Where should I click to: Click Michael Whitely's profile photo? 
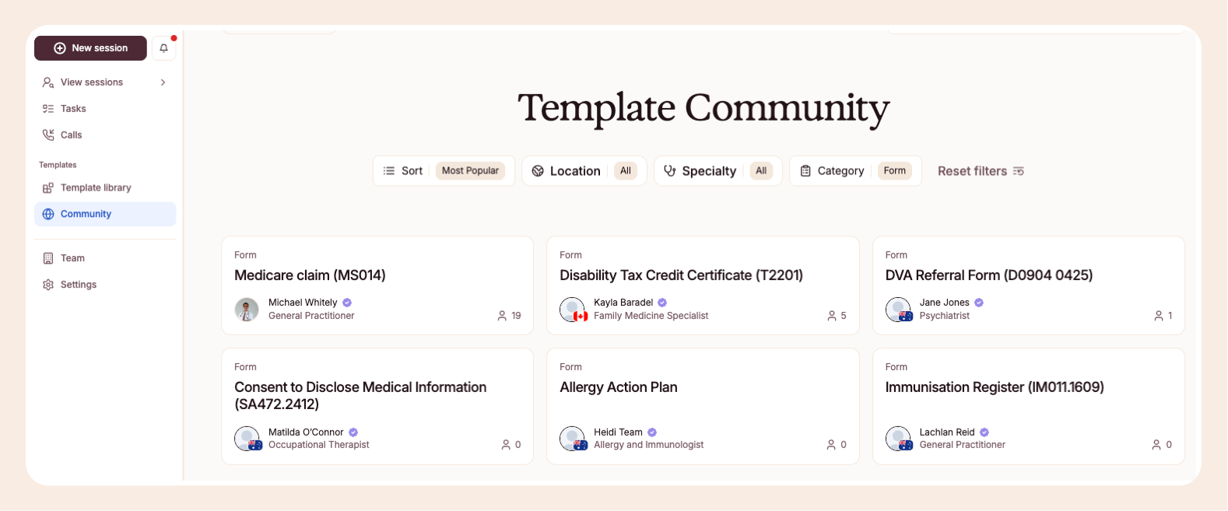pos(247,309)
